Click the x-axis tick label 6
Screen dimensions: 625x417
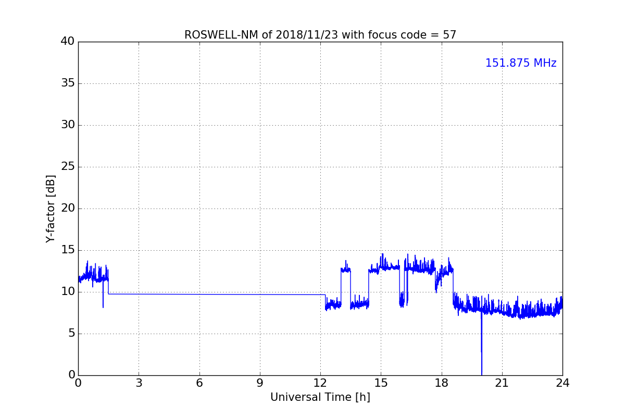[199, 383]
